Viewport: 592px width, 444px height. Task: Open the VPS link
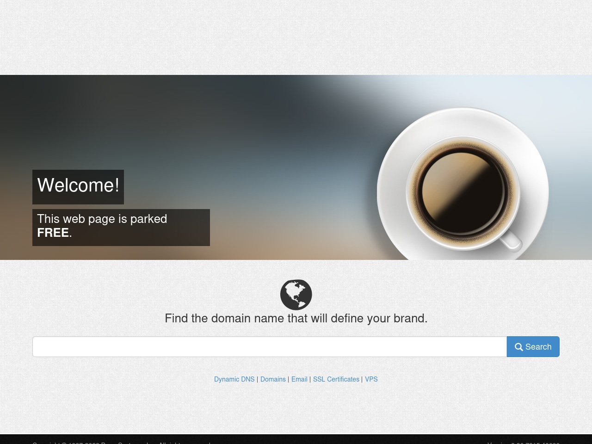[371, 379]
